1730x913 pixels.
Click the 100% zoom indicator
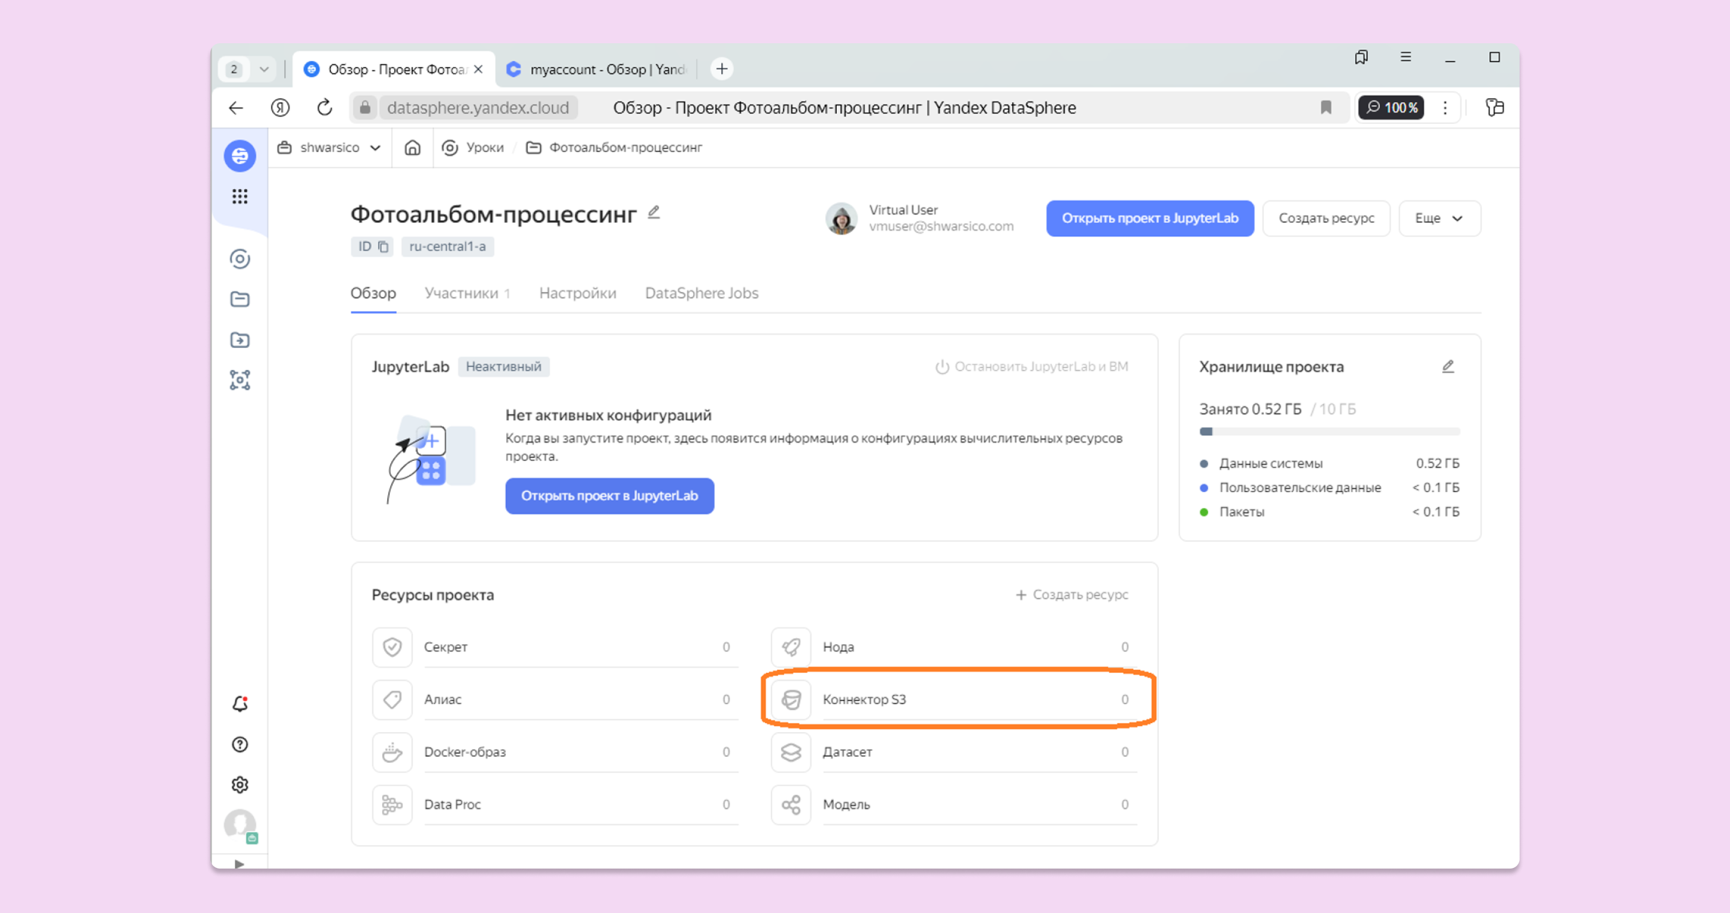[1391, 108]
